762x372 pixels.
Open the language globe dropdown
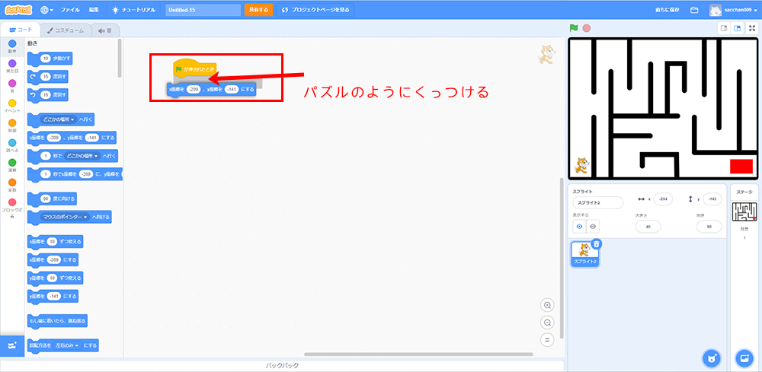pos(47,10)
